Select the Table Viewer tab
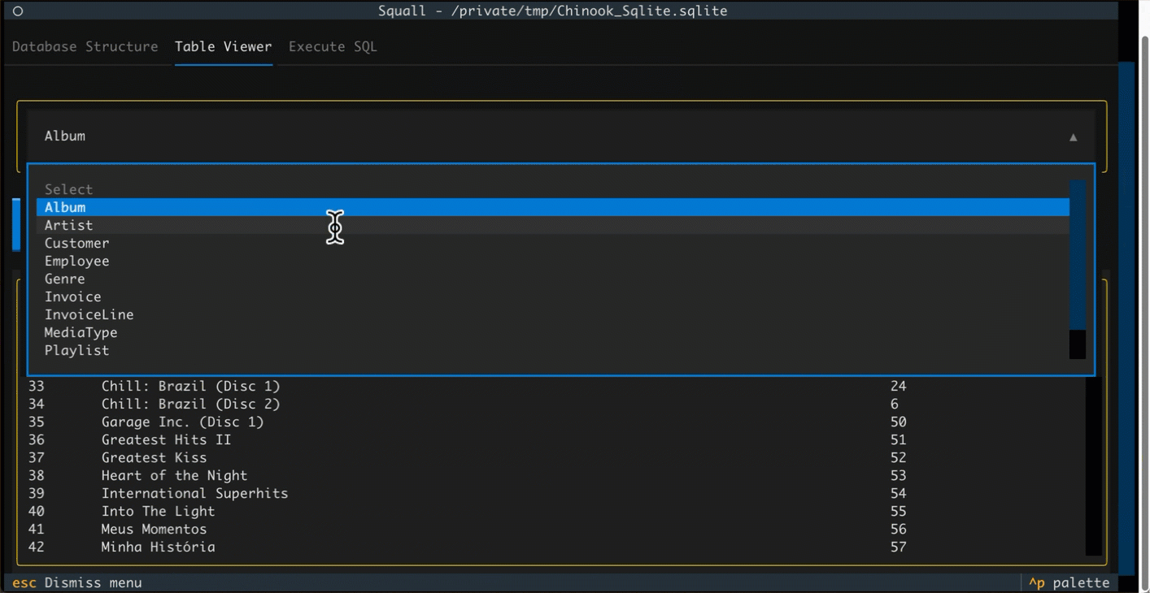 pyautogui.click(x=224, y=46)
